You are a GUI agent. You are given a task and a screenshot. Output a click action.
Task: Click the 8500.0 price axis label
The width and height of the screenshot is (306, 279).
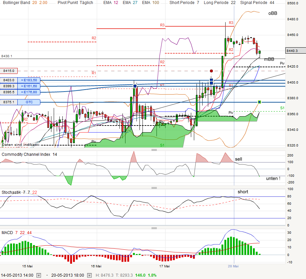[x=293, y=3]
